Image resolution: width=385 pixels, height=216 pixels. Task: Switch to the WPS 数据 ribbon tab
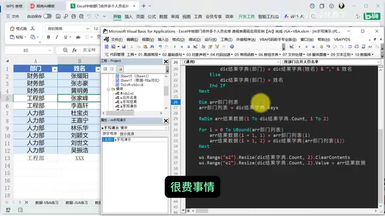(163, 16)
